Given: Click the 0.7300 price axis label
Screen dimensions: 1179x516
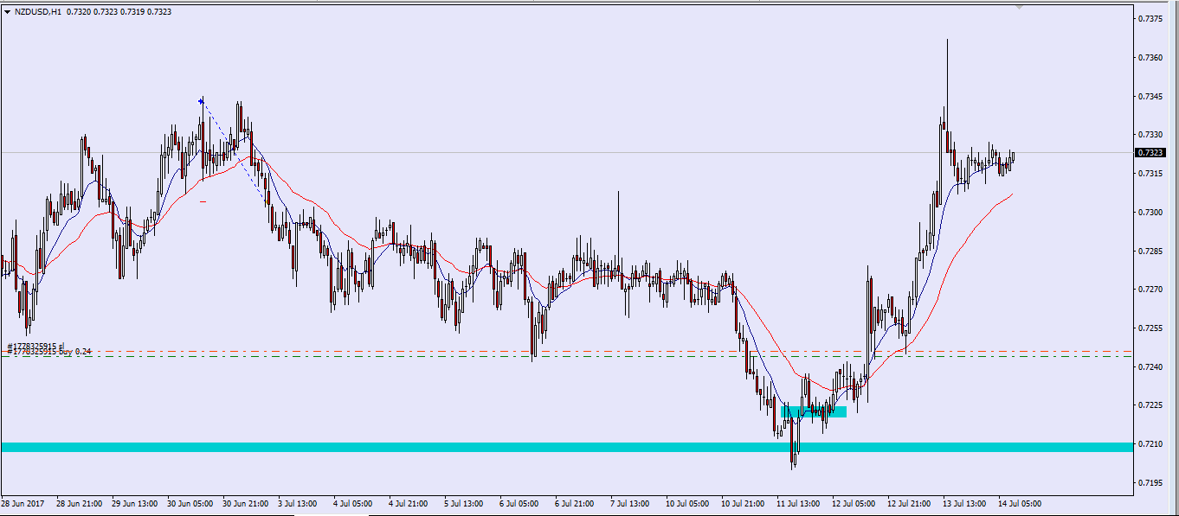Looking at the screenshot, I should 1150,212.
